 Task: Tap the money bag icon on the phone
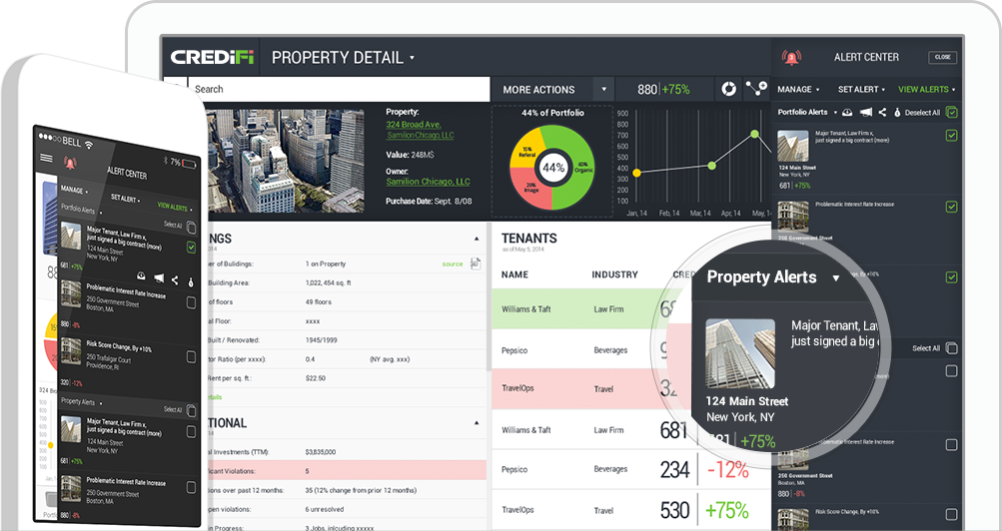tap(191, 281)
